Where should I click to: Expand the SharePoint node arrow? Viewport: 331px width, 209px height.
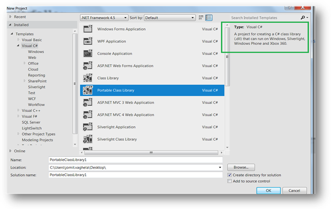(x=24, y=81)
